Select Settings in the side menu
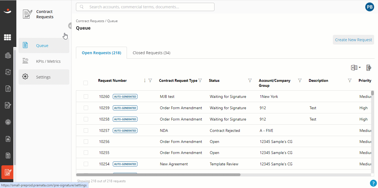The width and height of the screenshot is (378, 188). (44, 77)
